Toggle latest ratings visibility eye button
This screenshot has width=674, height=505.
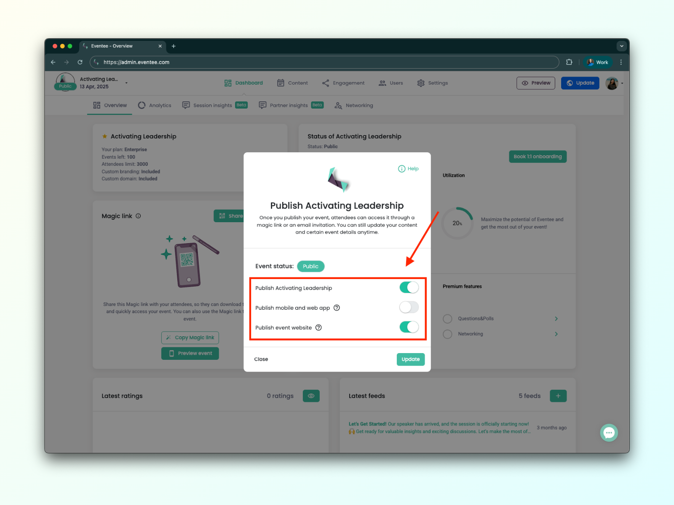(x=311, y=396)
